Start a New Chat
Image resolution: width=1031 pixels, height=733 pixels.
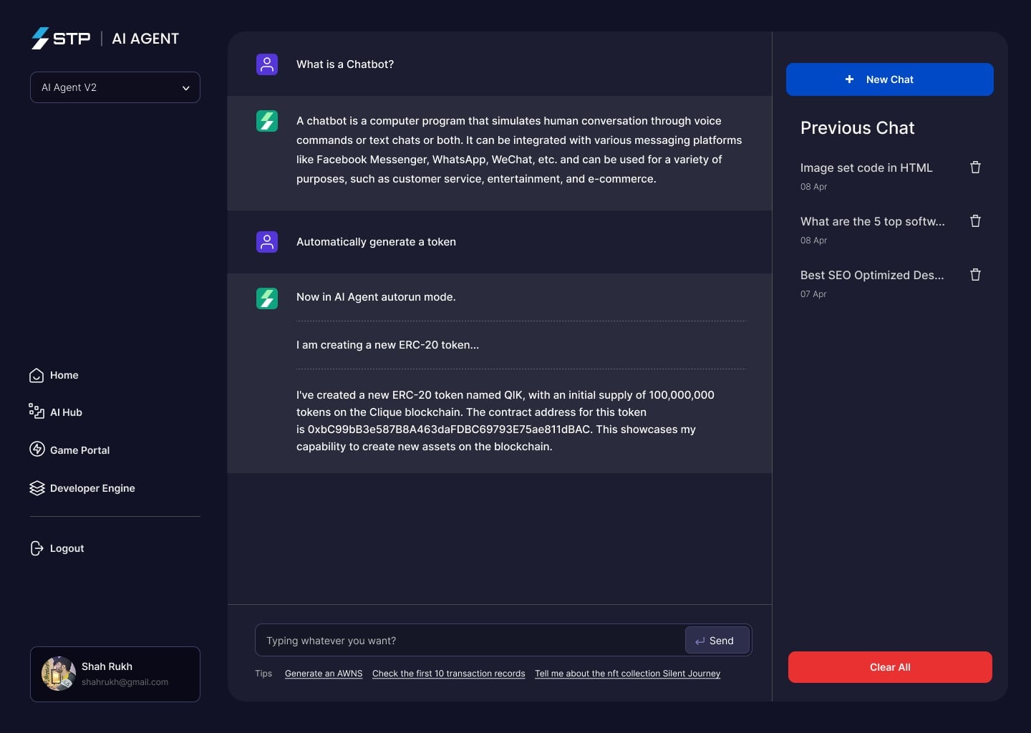click(890, 79)
